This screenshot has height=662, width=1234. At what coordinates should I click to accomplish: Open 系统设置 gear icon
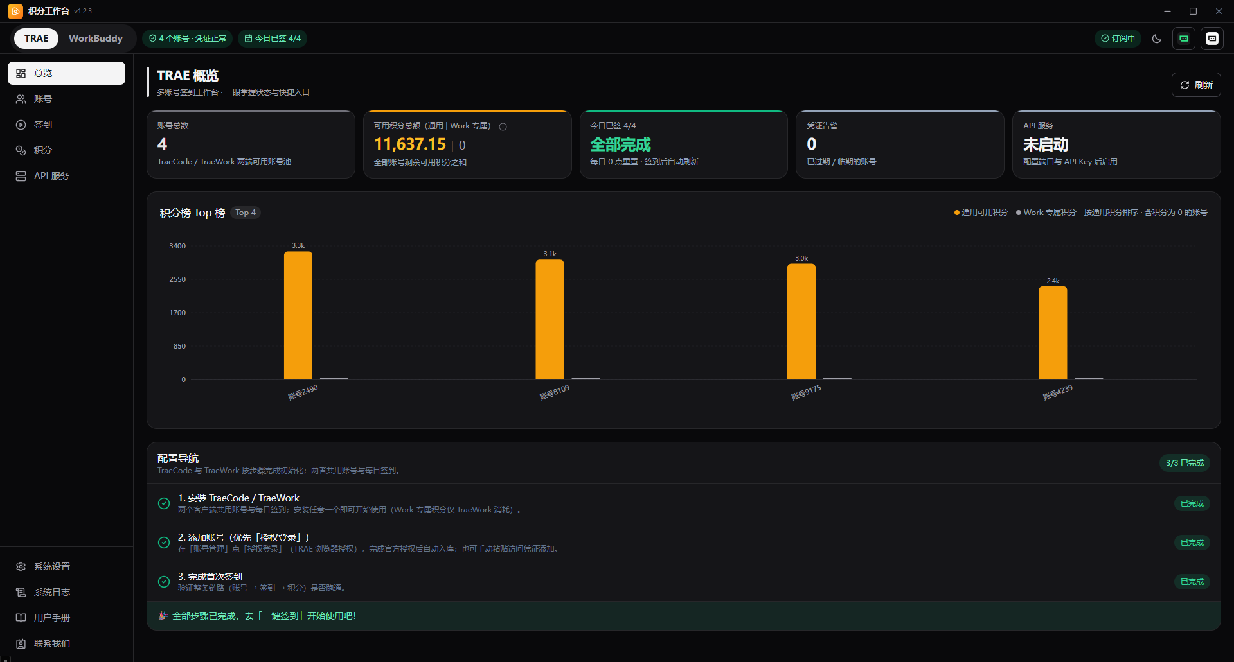click(x=21, y=566)
